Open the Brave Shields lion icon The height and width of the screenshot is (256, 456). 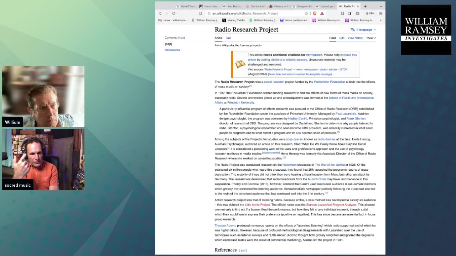[315, 14]
